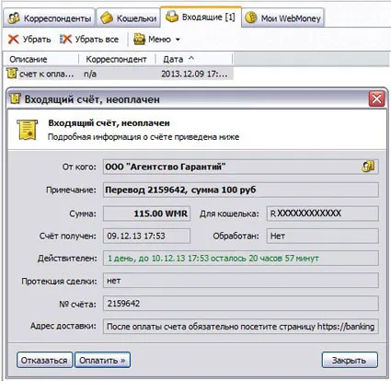Click the От кого field with ООО Агентство Гарантий

241,167
